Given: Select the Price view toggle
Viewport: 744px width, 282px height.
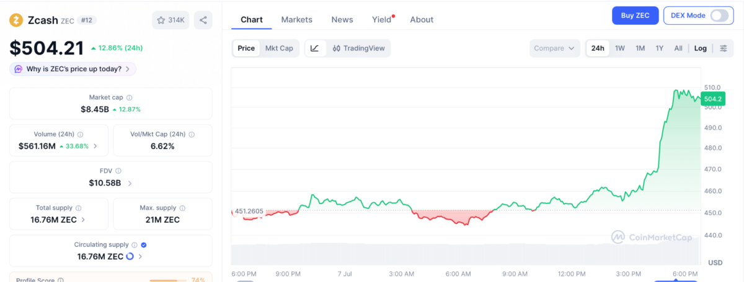Looking at the screenshot, I should (x=246, y=48).
